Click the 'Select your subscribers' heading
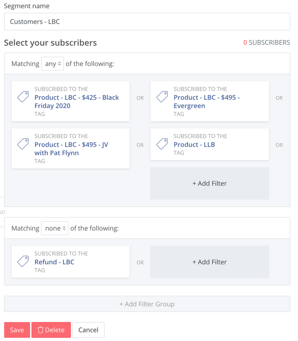This screenshot has width=298, height=341. click(x=51, y=43)
